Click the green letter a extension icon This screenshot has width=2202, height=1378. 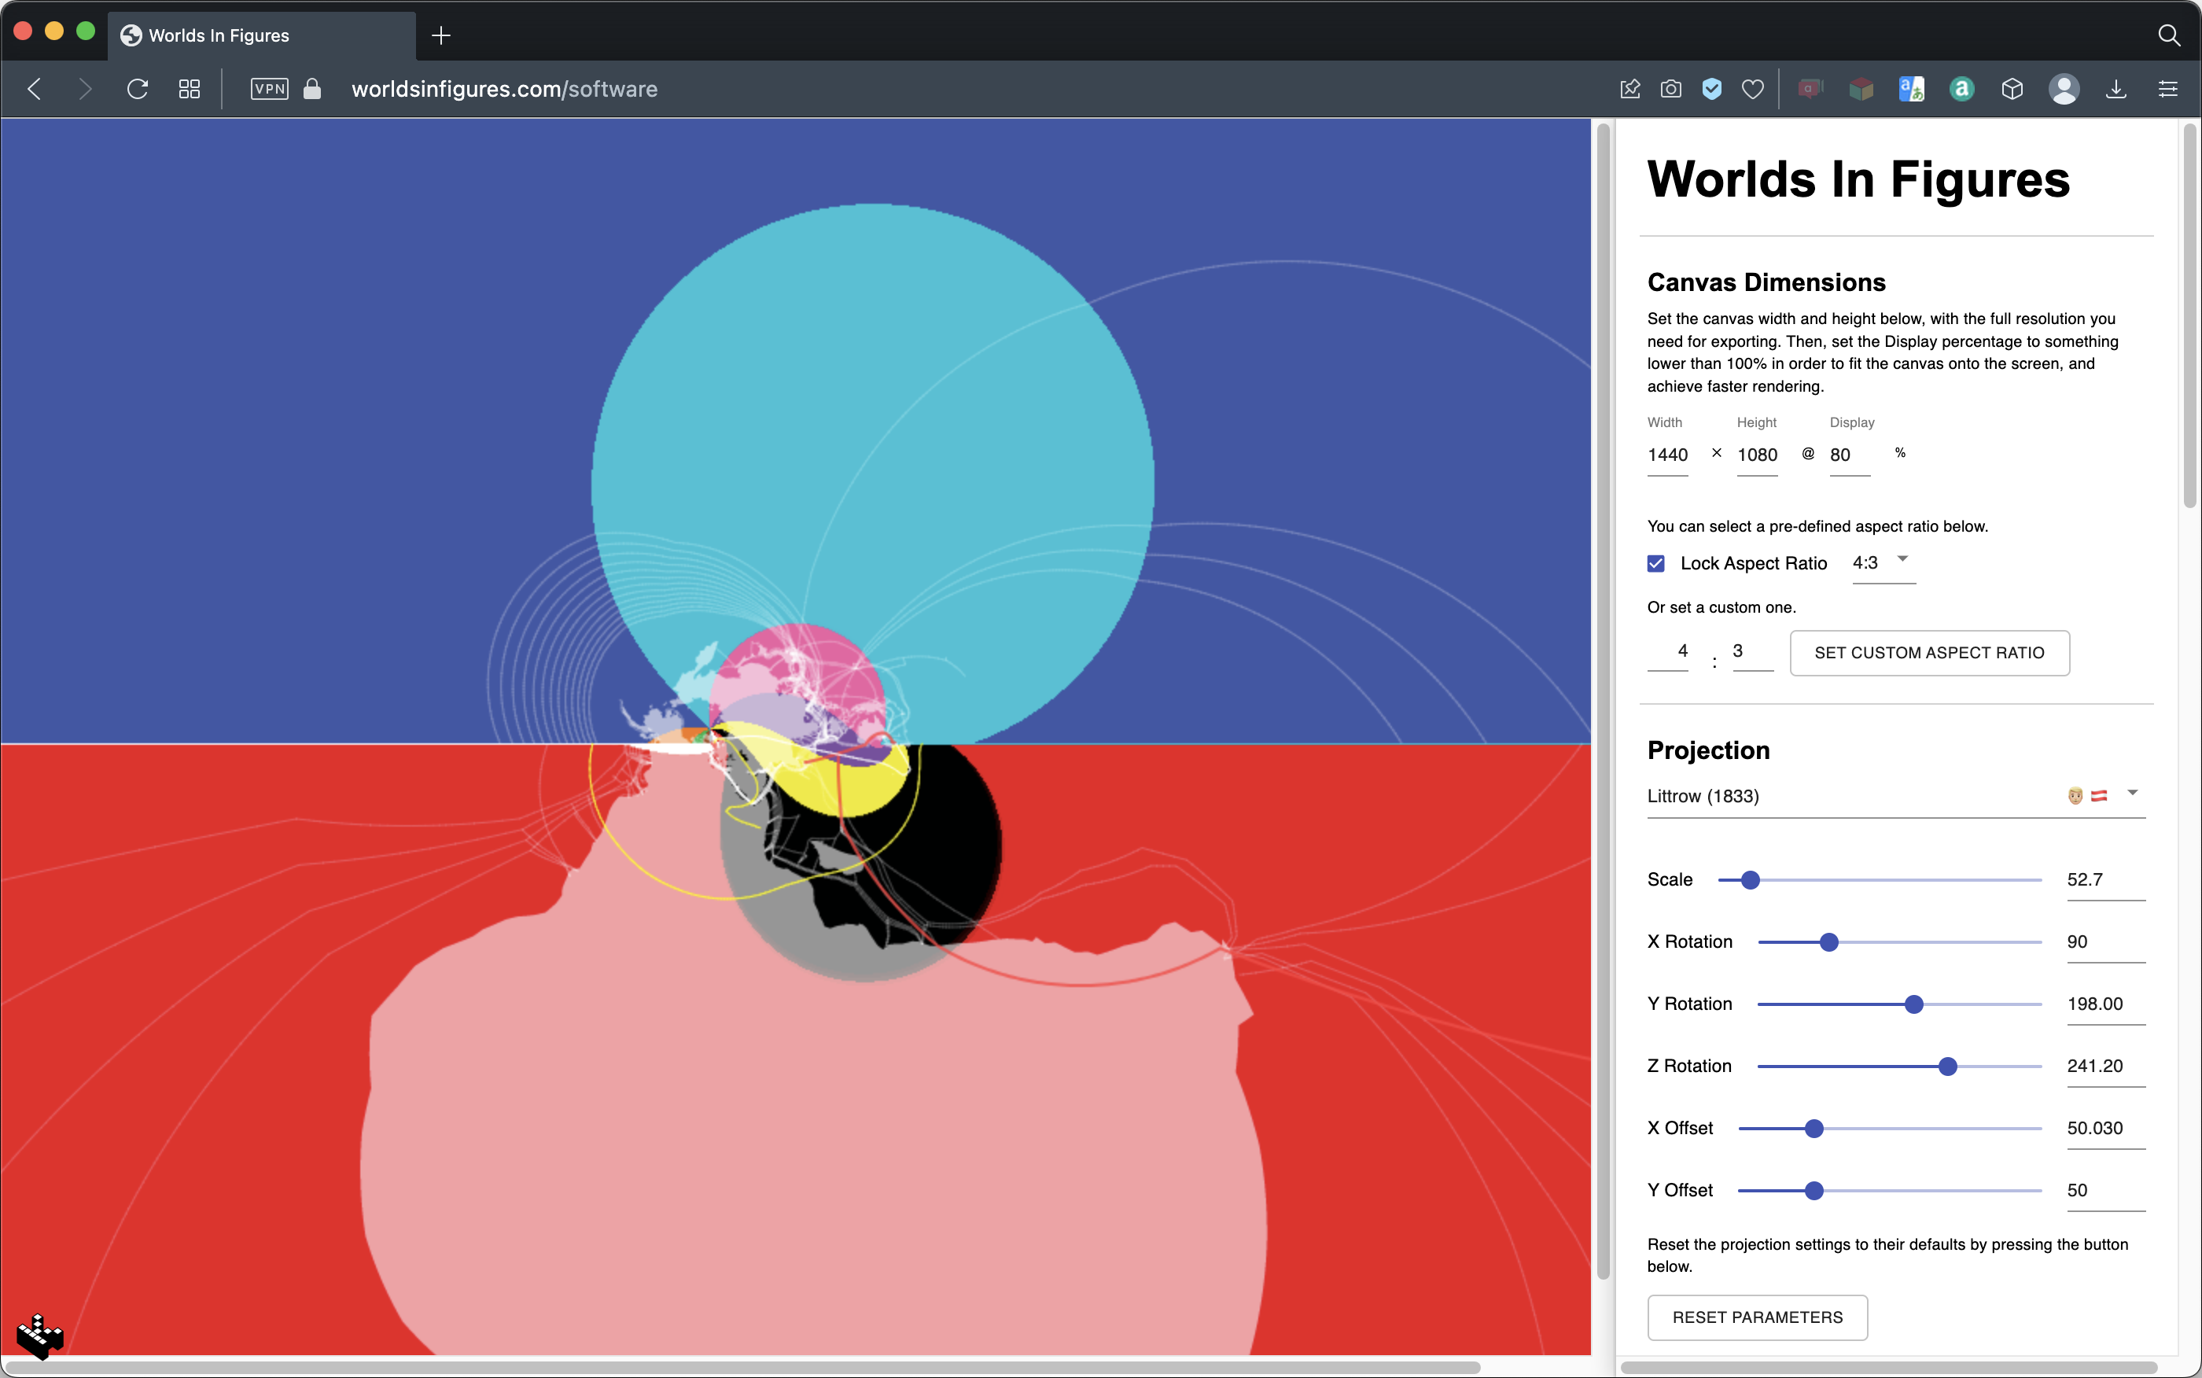(x=1961, y=88)
